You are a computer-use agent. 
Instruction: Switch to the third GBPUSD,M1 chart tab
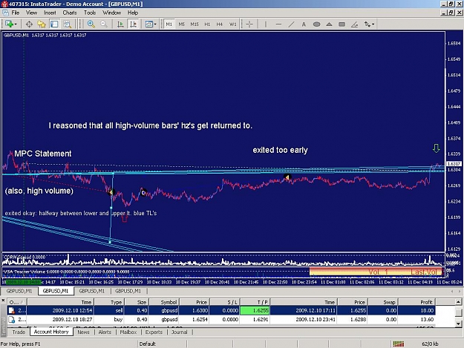92,291
